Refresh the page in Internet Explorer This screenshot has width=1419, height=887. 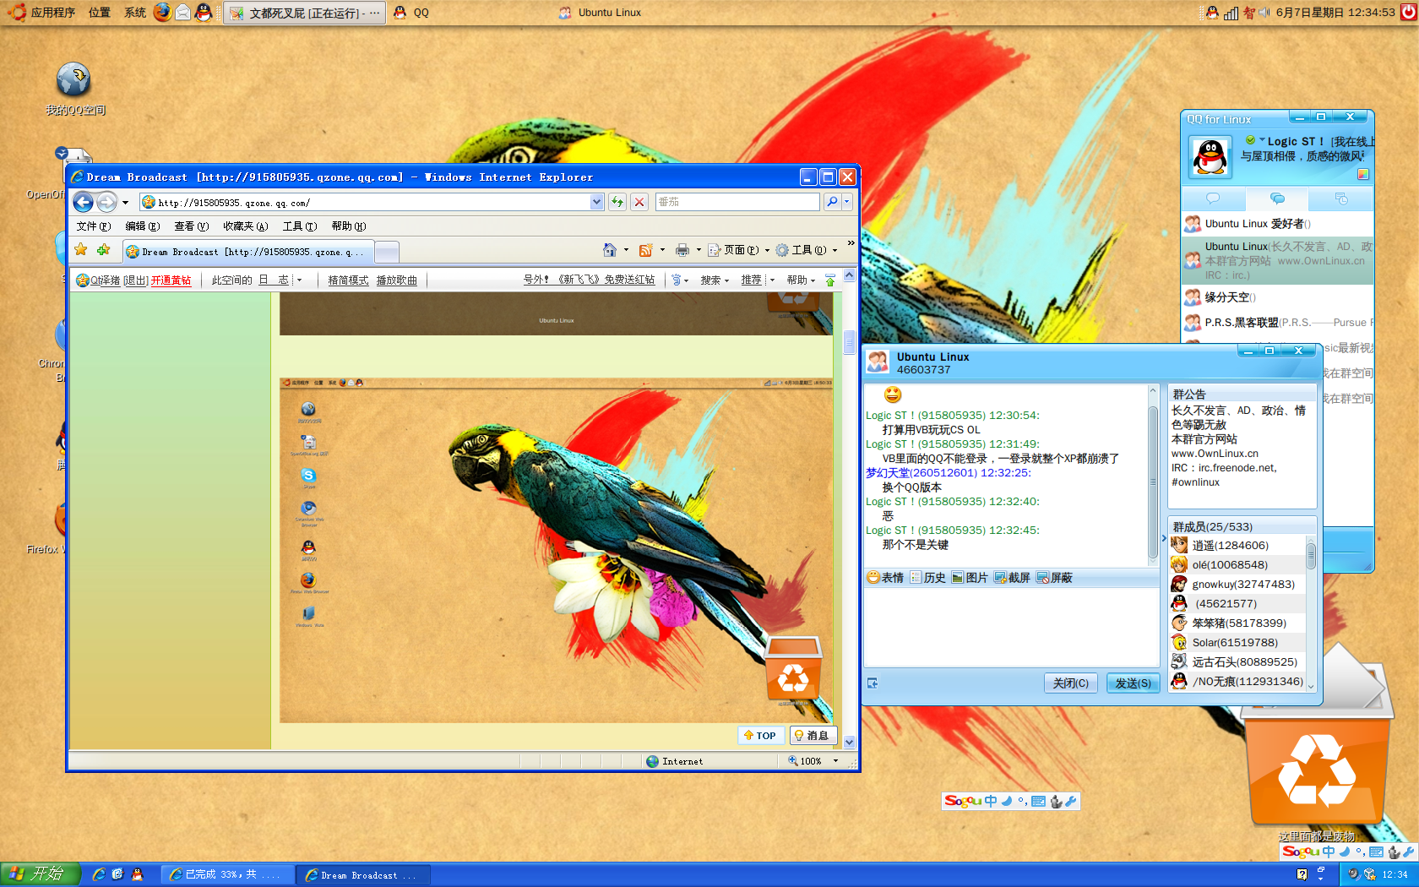point(617,202)
